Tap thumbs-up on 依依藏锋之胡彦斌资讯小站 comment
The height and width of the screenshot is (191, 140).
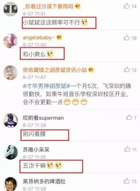[127, 69]
